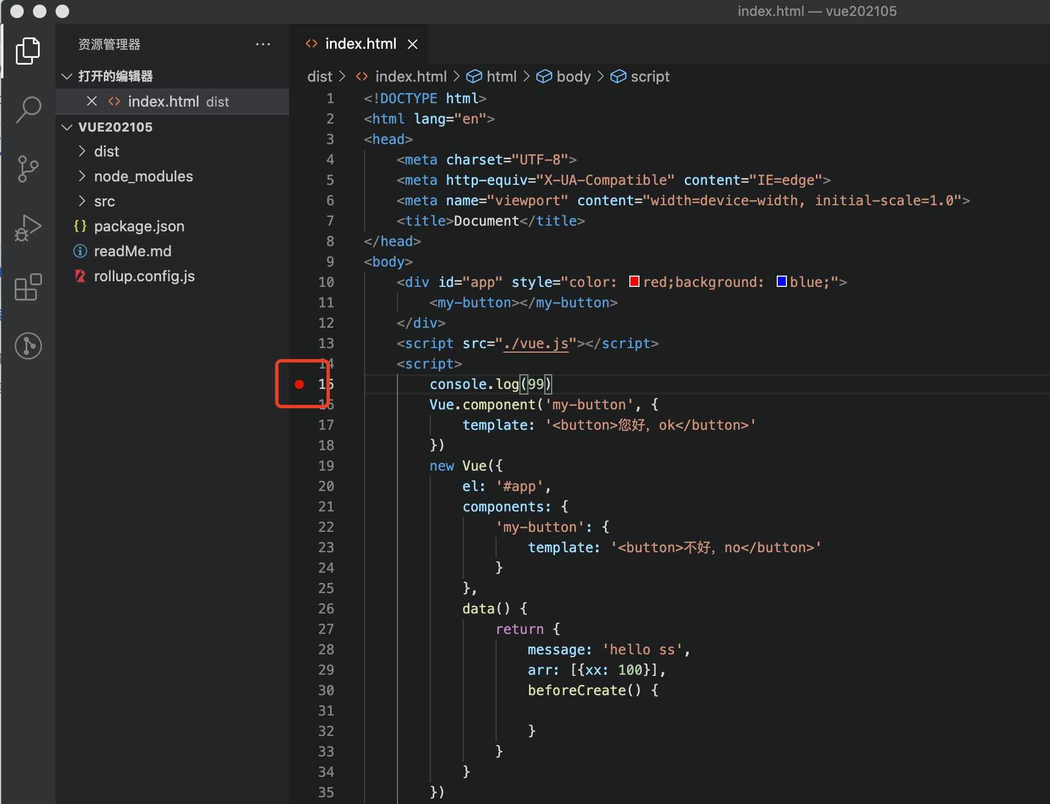Expand the src folder
Viewport: 1050px width, 804px height.
click(x=82, y=201)
